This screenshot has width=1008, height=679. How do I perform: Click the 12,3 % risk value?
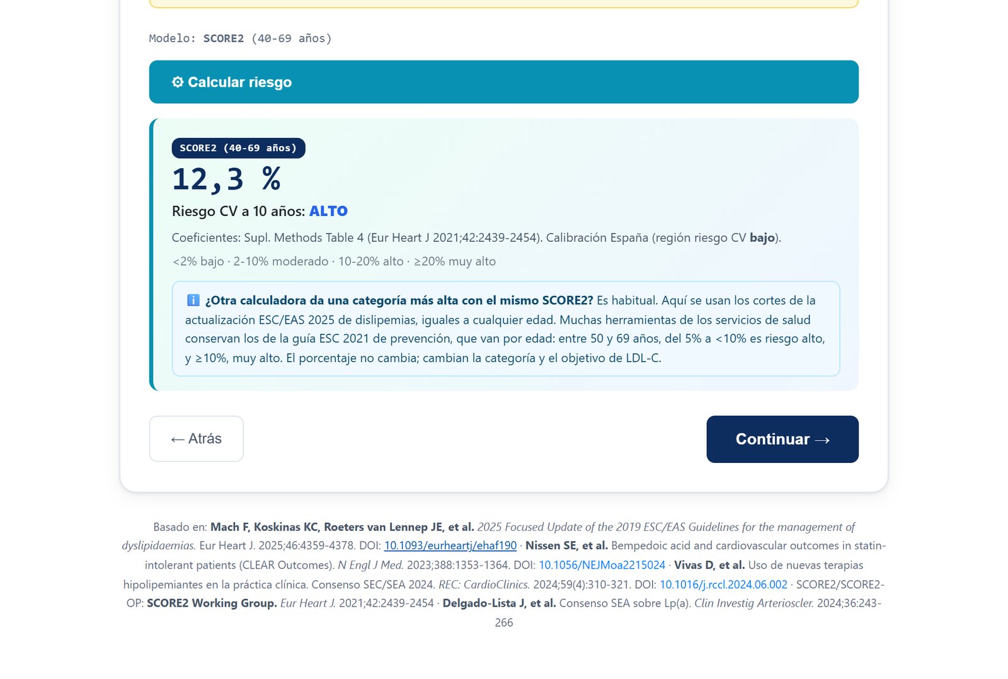pos(226,180)
